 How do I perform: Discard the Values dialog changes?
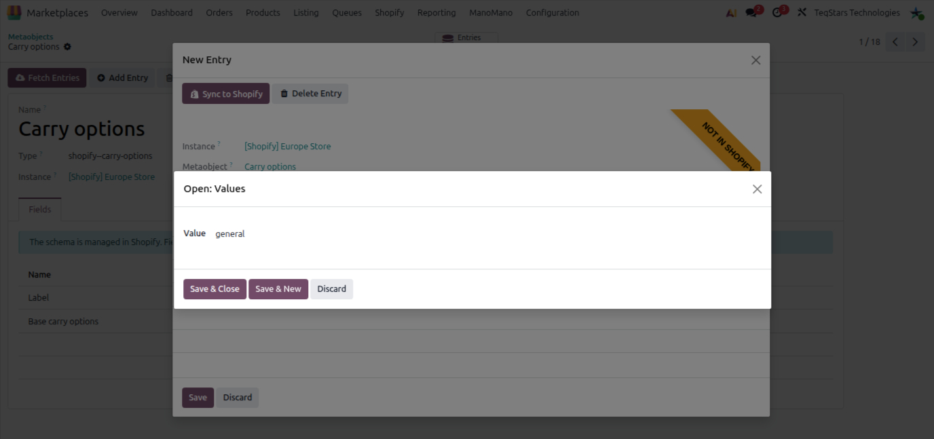tap(332, 289)
